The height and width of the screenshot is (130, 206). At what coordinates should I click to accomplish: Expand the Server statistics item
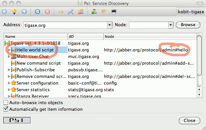tap(9, 90)
